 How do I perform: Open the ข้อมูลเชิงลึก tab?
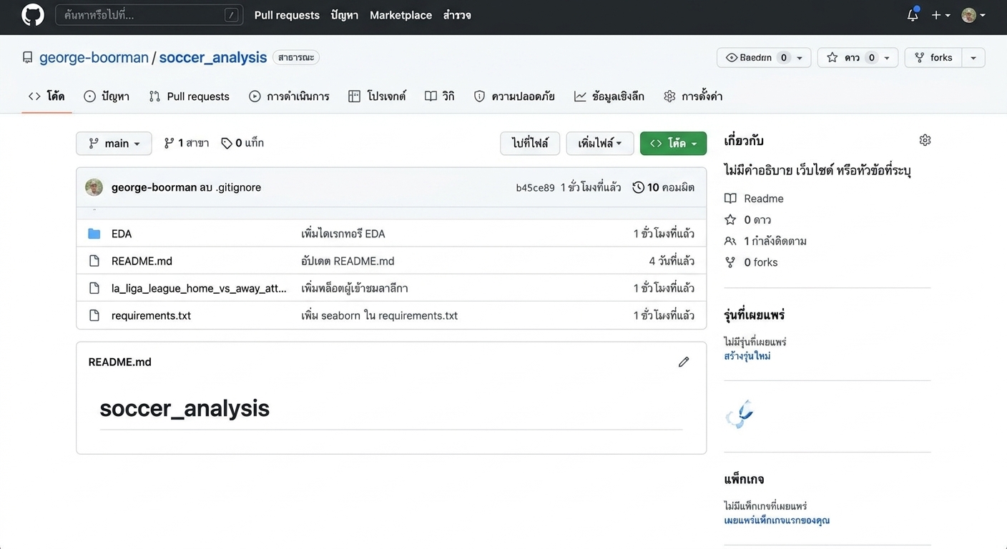609,96
